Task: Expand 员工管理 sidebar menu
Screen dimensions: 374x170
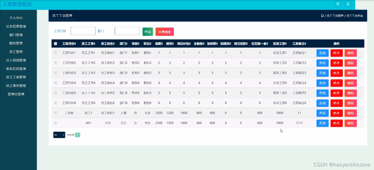Action: click(x=17, y=52)
